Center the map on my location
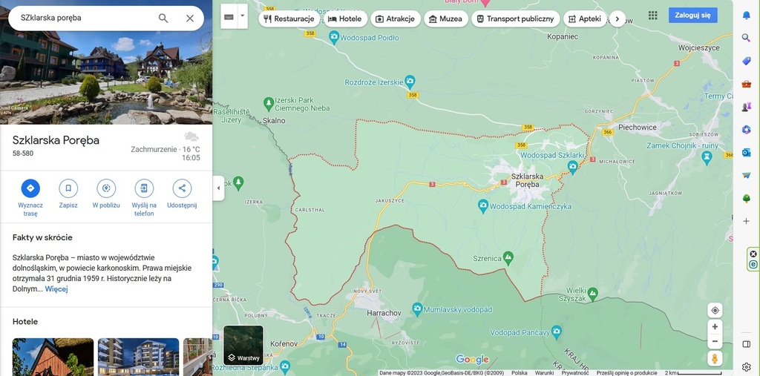This screenshot has width=760, height=376. coord(715,310)
